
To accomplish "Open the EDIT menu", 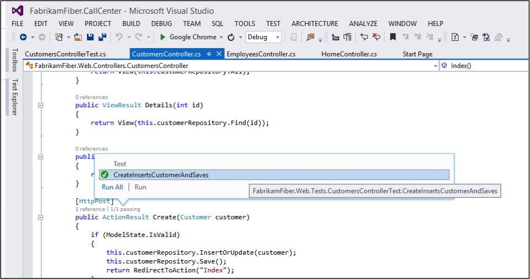I will point(41,24).
